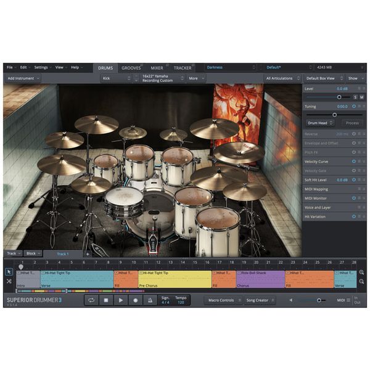This screenshot has height=370, width=370.
Task: Click the china cymbal on the right
Action: pos(239,152)
